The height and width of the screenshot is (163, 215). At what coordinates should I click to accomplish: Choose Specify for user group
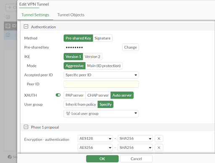(105, 104)
